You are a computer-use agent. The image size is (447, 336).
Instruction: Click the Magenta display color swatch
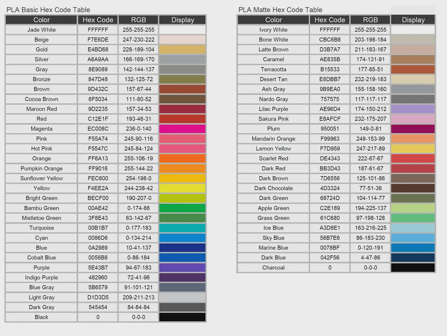pyautogui.click(x=183, y=129)
